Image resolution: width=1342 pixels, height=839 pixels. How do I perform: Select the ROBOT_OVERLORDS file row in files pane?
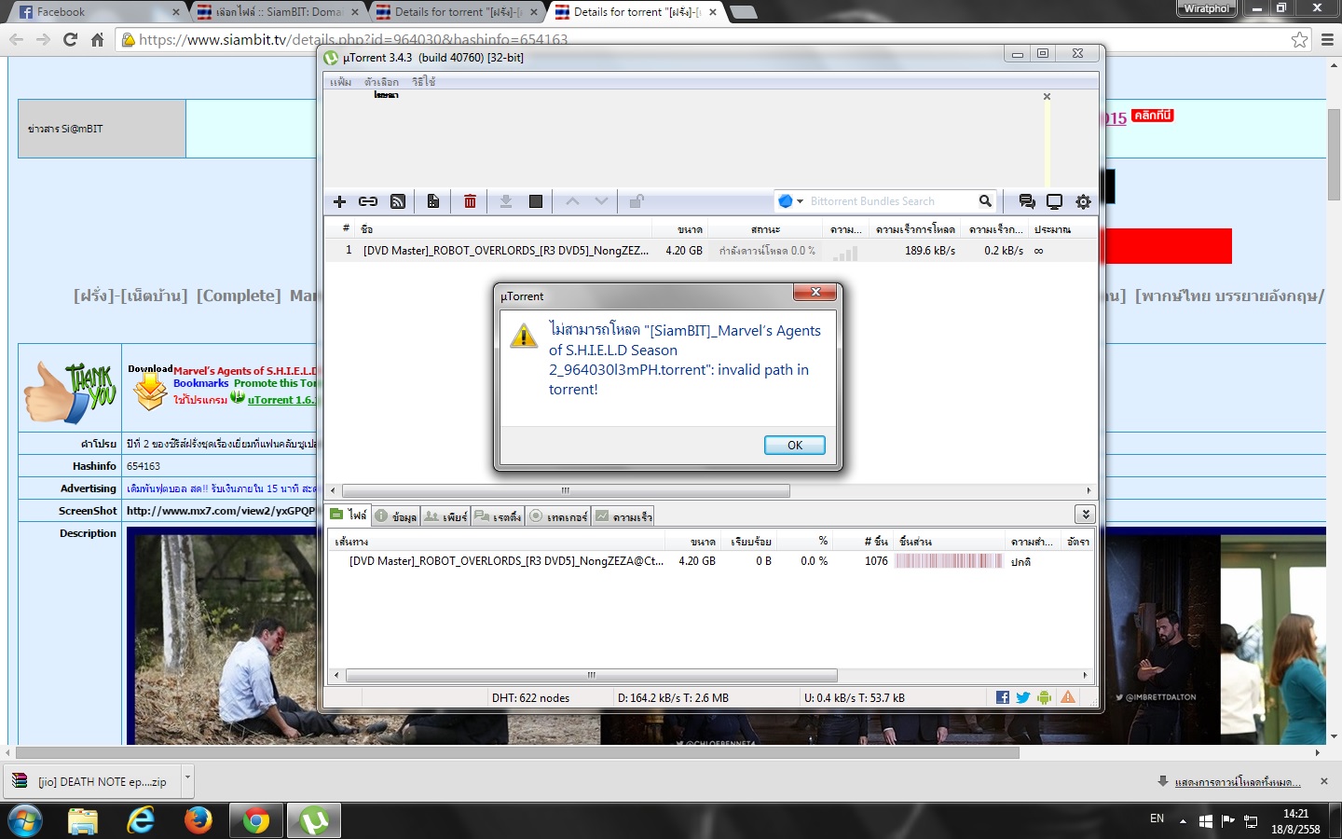710,561
